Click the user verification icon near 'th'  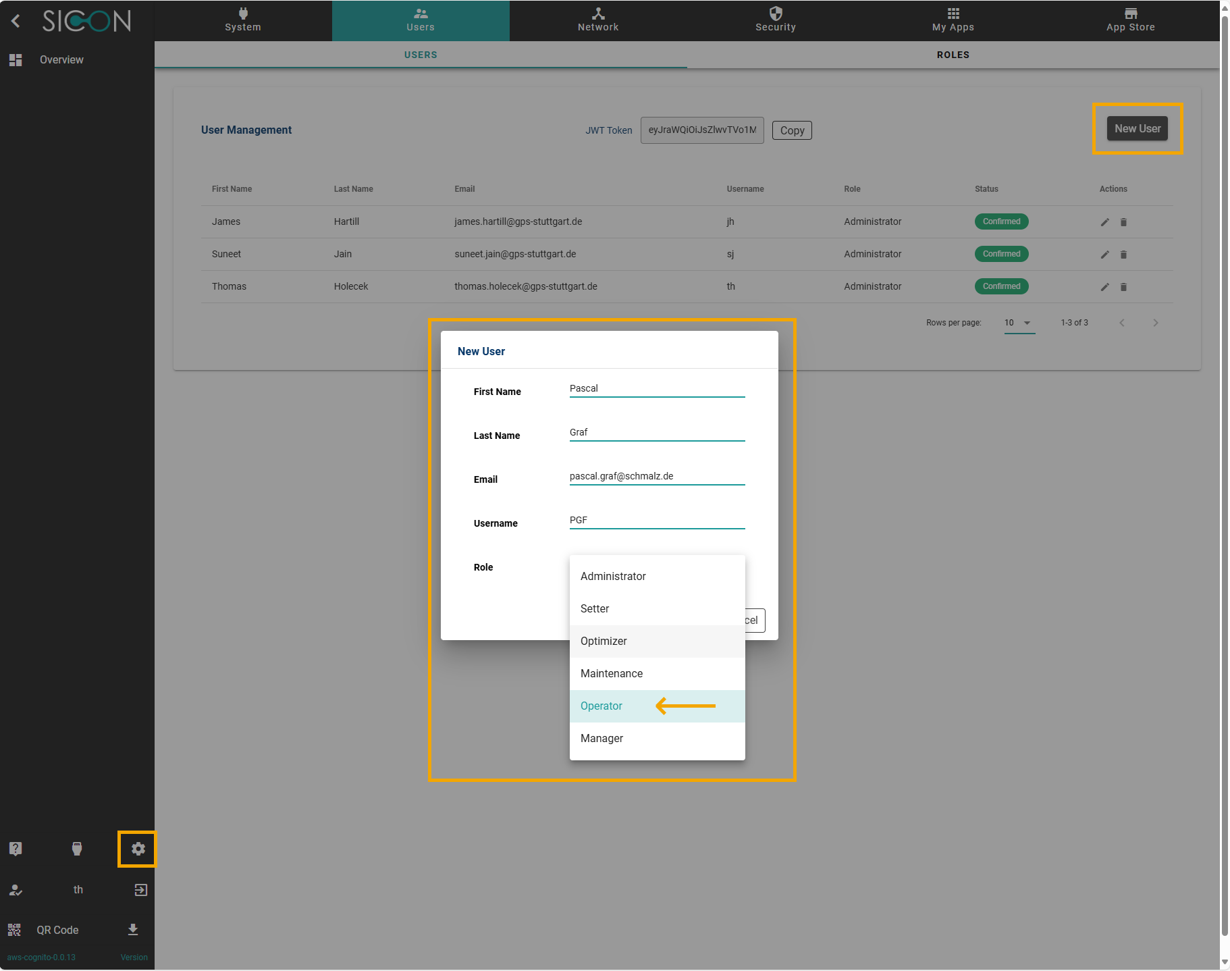click(x=15, y=890)
